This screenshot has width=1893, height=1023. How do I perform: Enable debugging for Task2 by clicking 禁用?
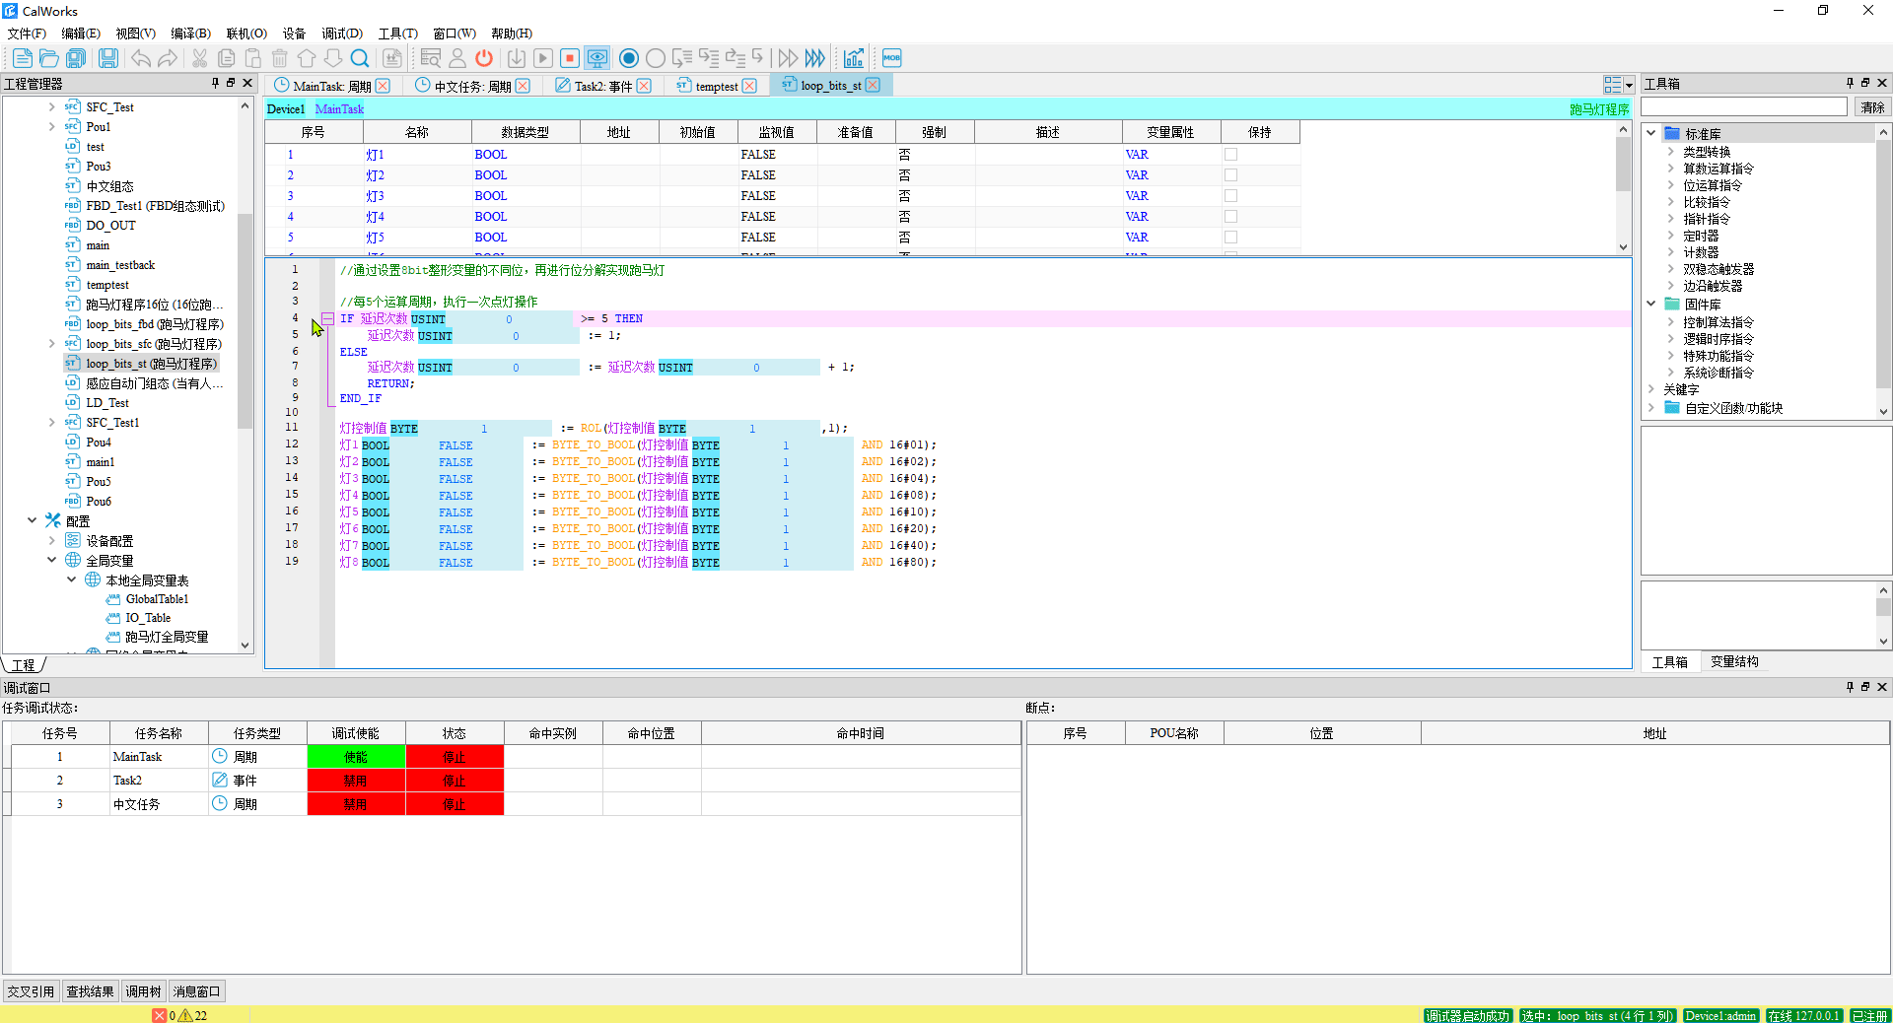pos(356,780)
